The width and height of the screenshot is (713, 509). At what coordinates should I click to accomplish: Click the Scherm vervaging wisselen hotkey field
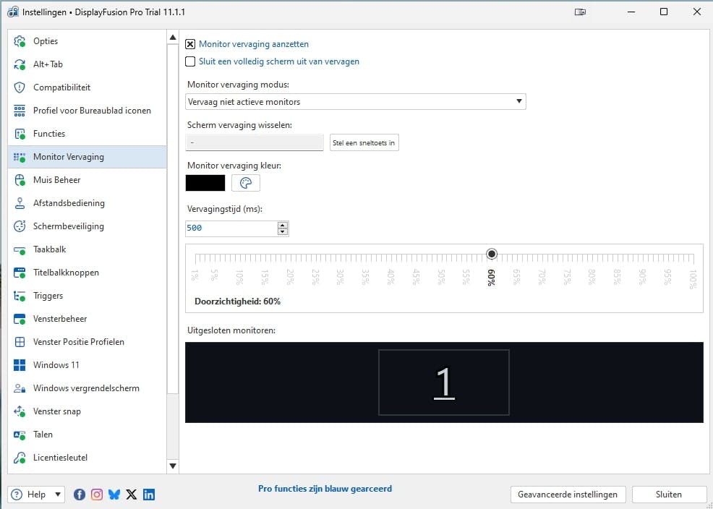click(255, 142)
